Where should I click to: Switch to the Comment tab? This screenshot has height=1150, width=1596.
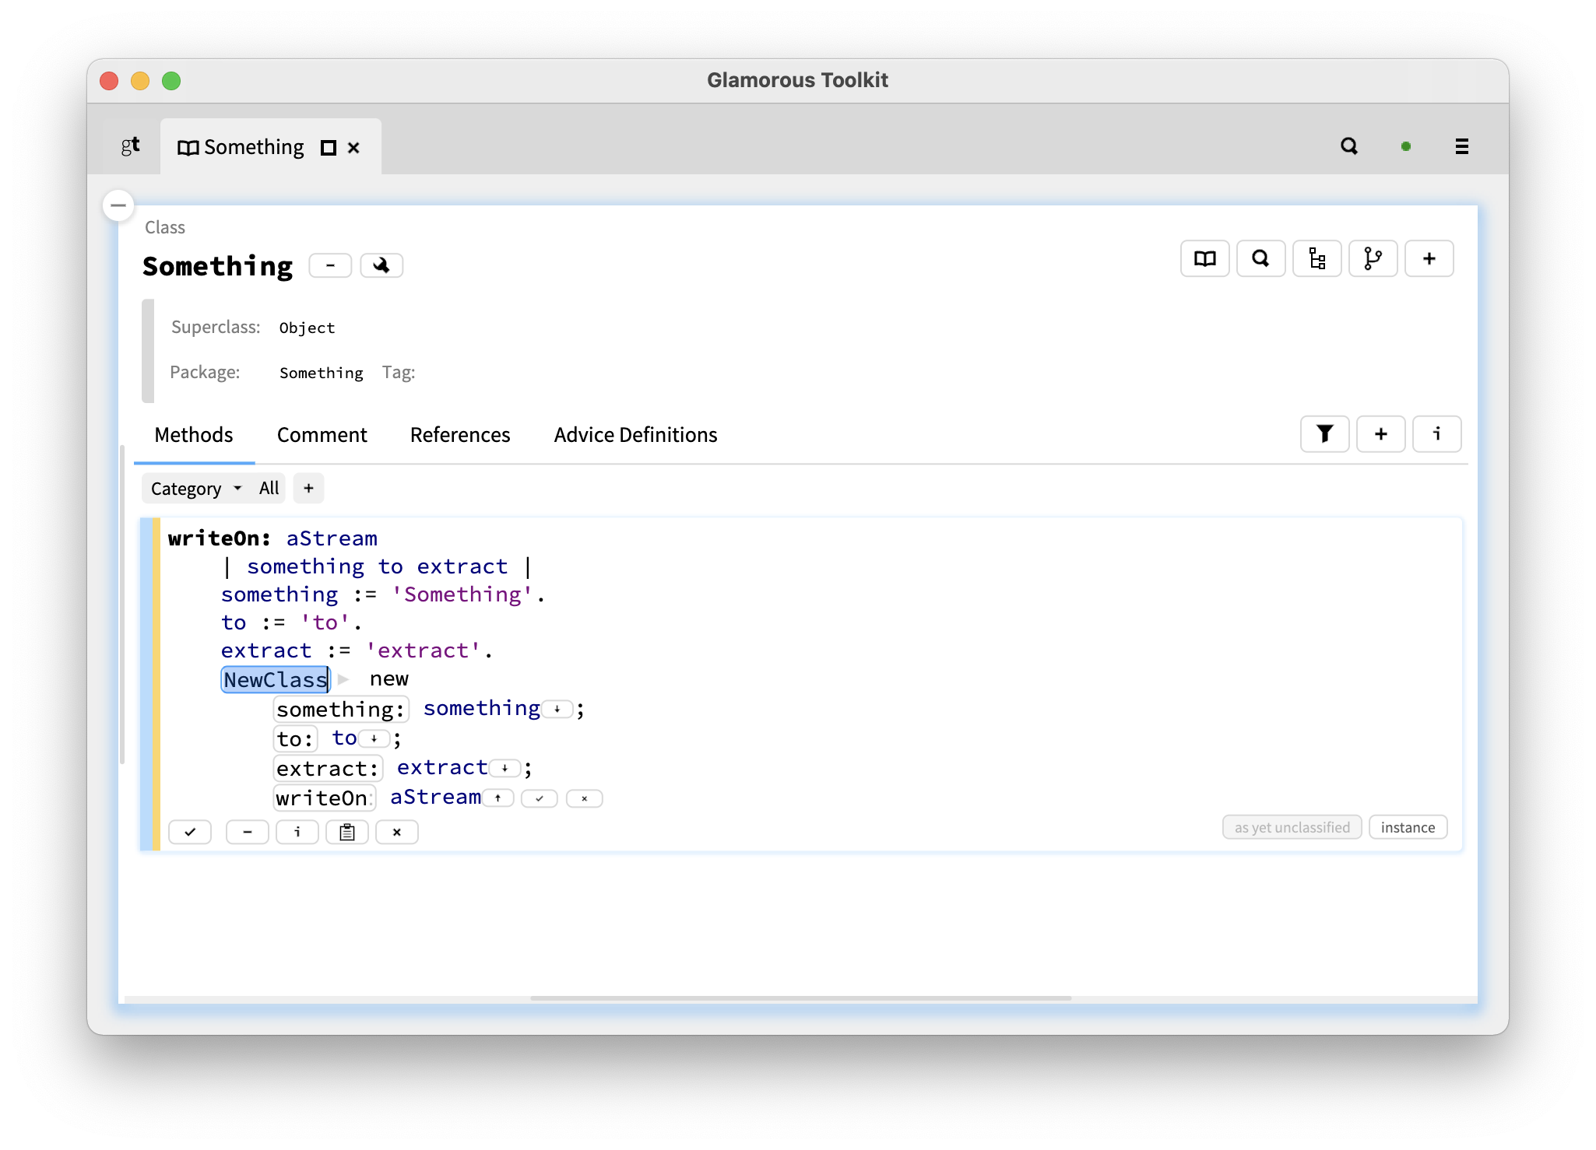click(x=322, y=435)
